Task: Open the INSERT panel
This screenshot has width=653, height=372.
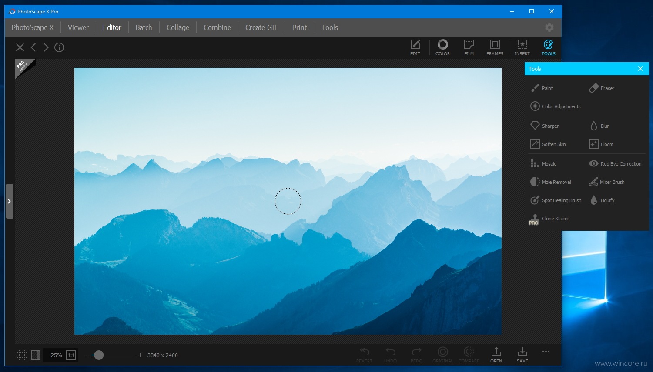Action: pos(522,47)
